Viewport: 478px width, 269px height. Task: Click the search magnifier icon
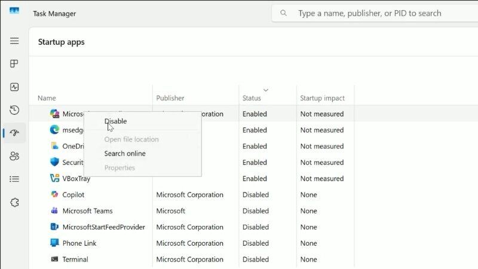point(283,13)
